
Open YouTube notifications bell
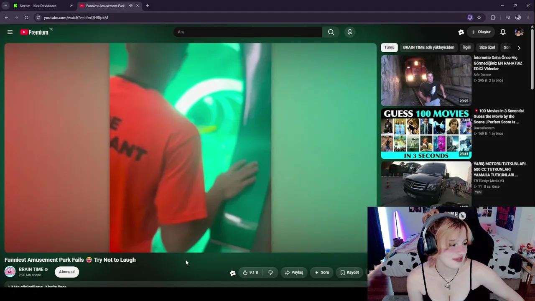point(503,32)
